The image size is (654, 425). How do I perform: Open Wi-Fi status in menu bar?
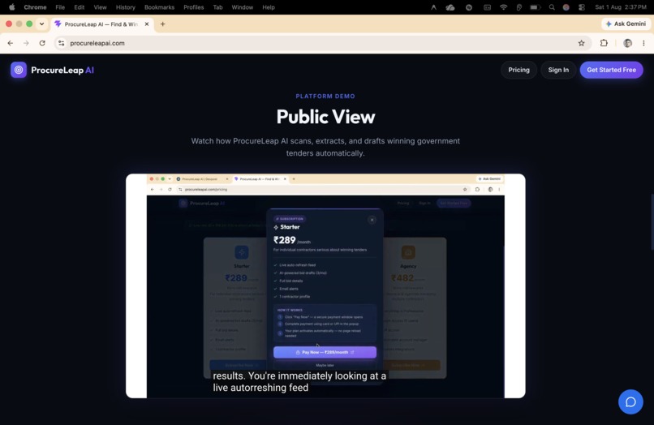point(503,7)
